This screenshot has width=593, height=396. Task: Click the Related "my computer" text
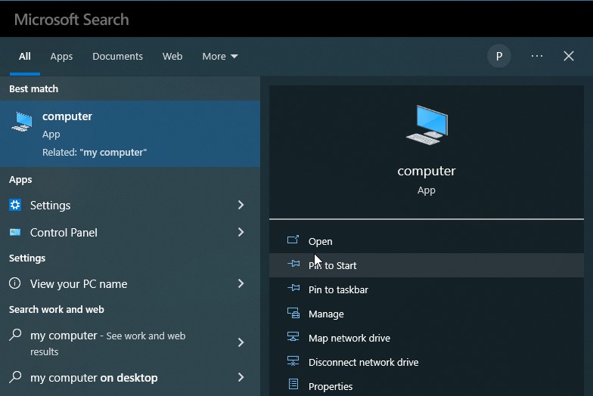coord(94,153)
